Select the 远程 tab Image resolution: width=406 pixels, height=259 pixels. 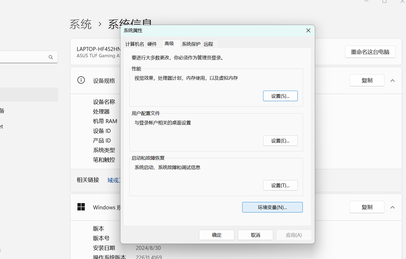pyautogui.click(x=208, y=44)
